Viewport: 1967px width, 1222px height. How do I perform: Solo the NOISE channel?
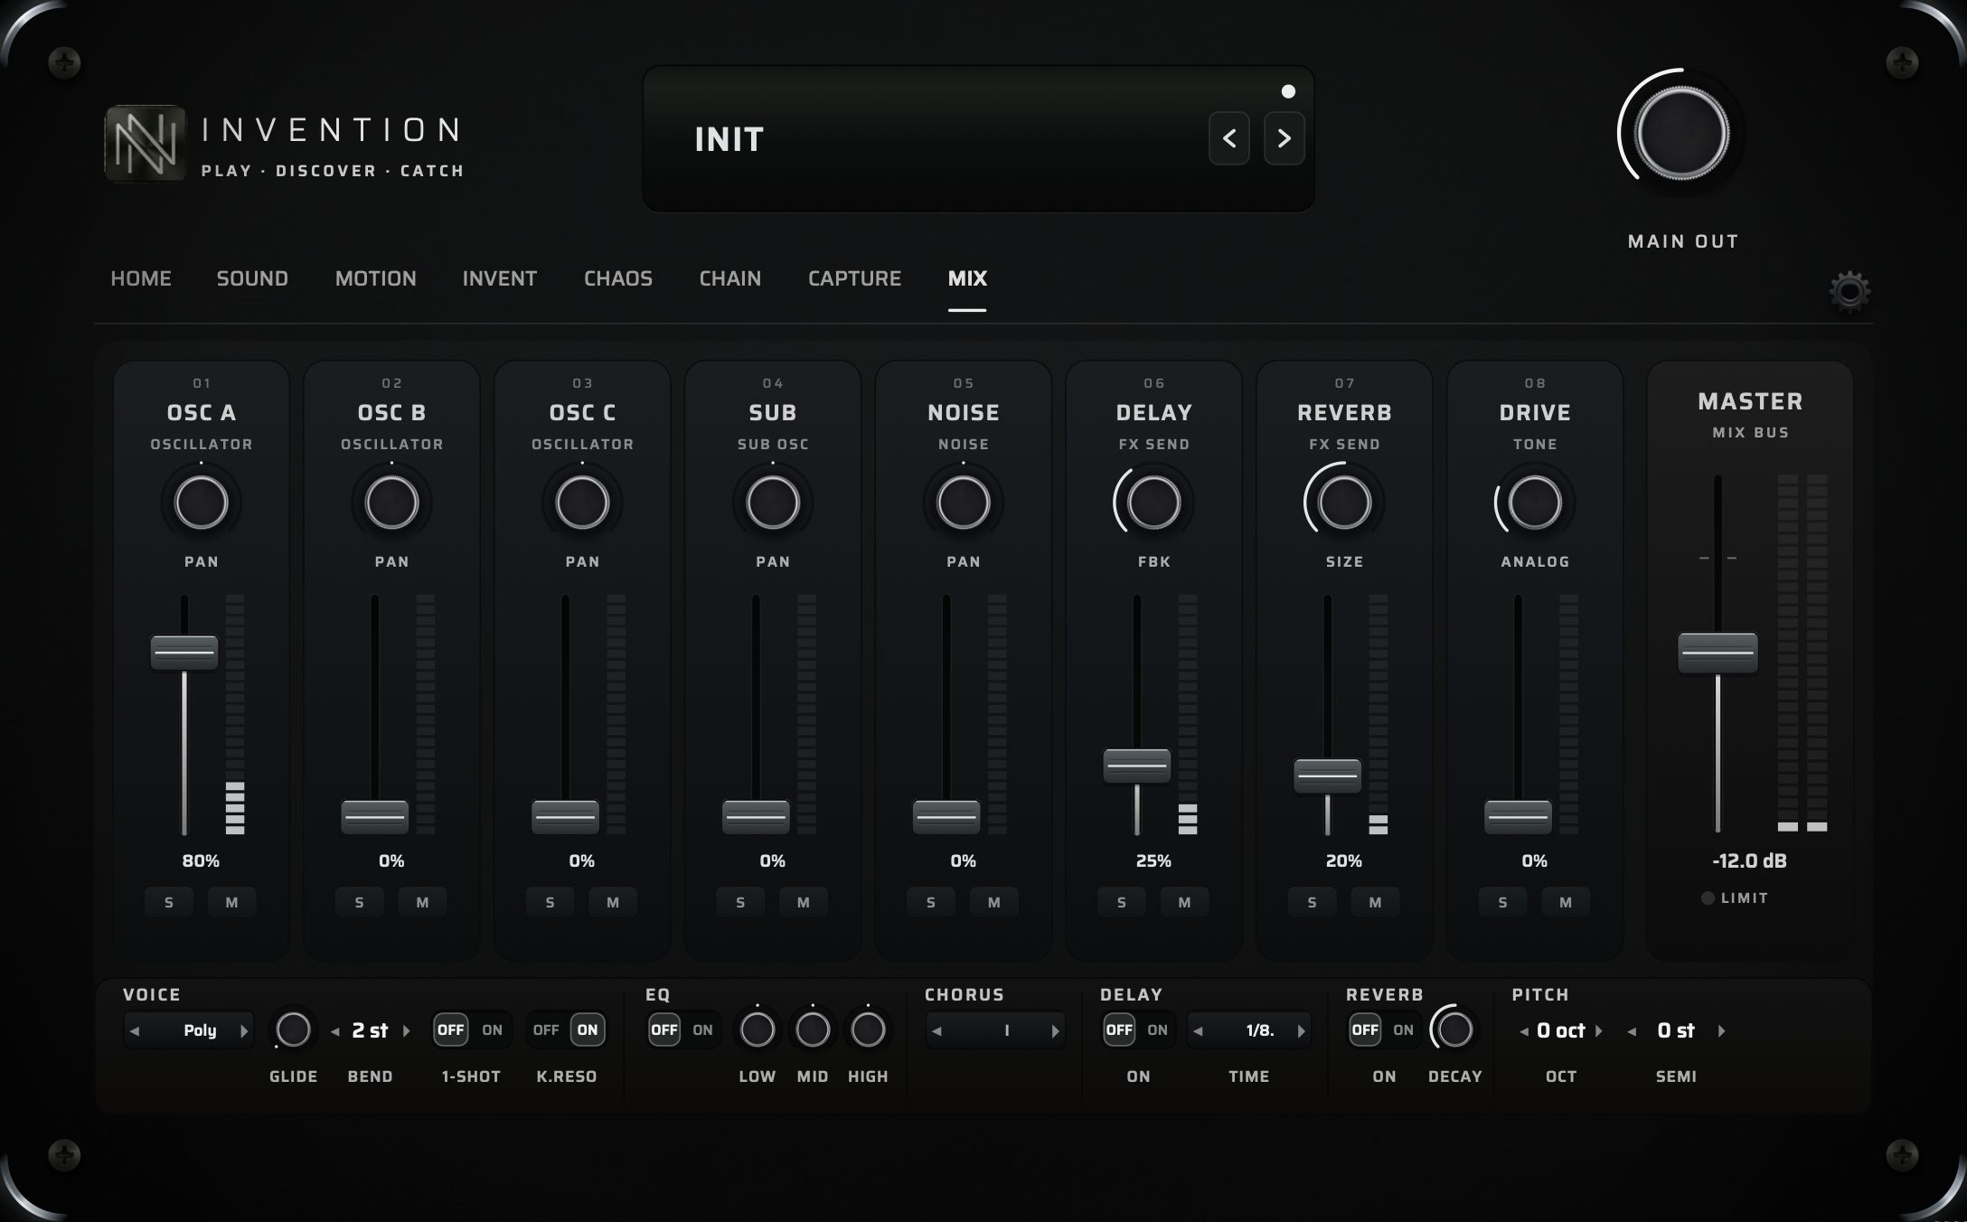pyautogui.click(x=931, y=902)
